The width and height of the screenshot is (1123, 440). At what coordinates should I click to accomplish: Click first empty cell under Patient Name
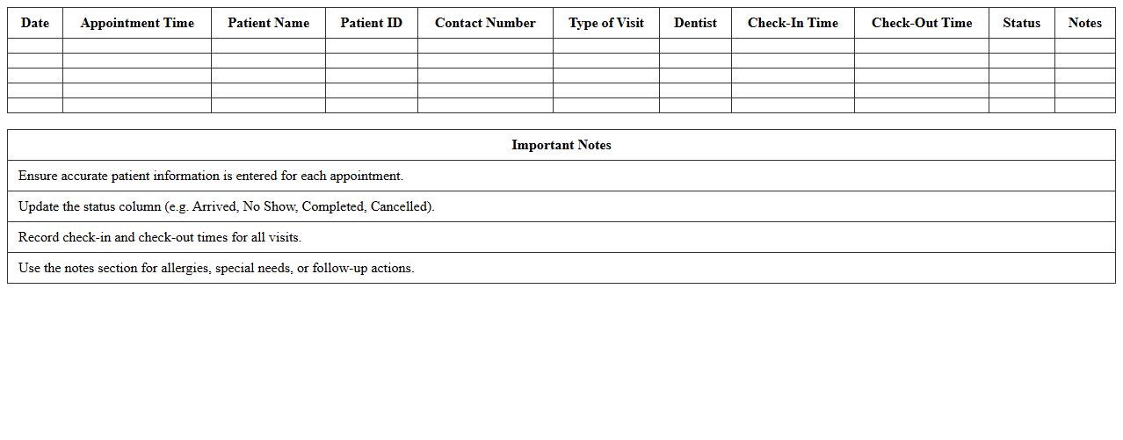pos(268,46)
